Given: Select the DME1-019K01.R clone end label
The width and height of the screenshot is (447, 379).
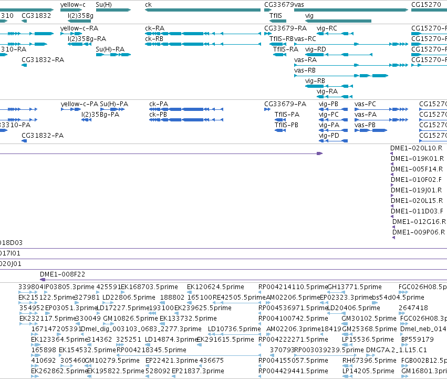Looking at the screenshot, I should coord(418,159).
